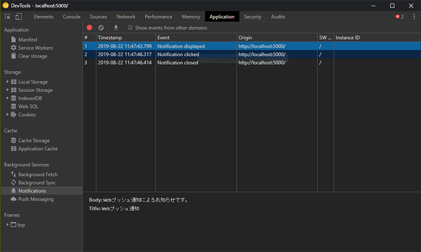Expand the Local Storage tree item
Image resolution: width=421 pixels, height=252 pixels.
point(7,82)
